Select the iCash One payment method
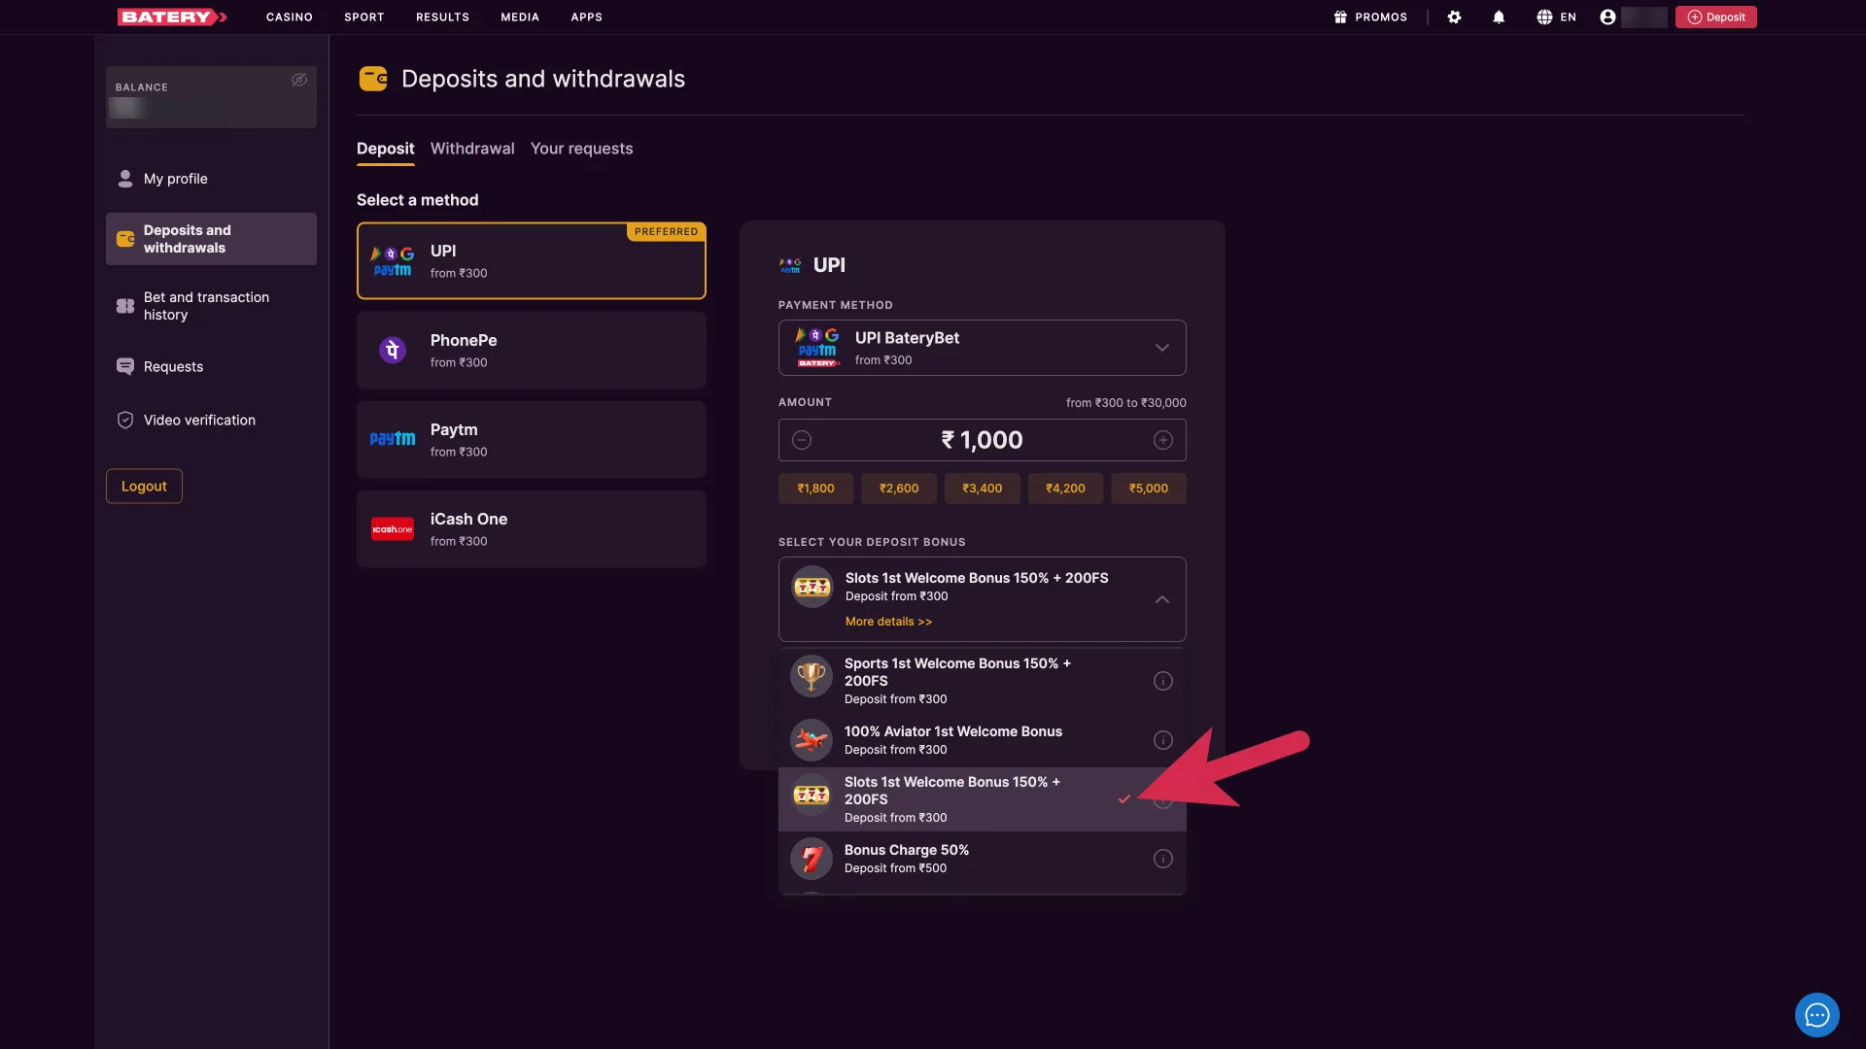Screen dimensions: 1866x1049 531,529
